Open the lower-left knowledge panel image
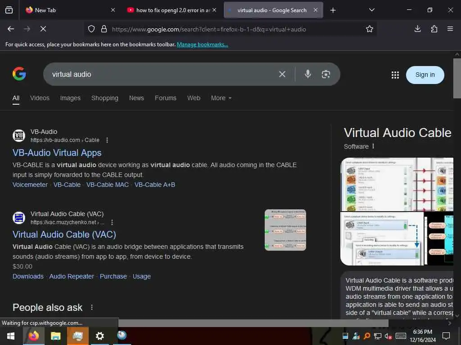 pos(382,239)
